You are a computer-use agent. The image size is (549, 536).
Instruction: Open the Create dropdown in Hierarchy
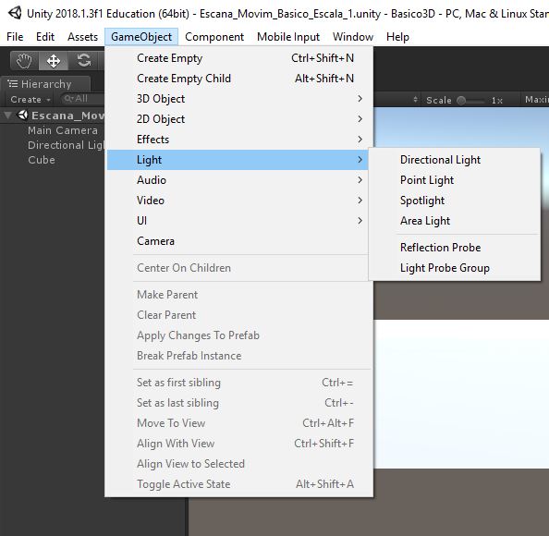point(30,100)
